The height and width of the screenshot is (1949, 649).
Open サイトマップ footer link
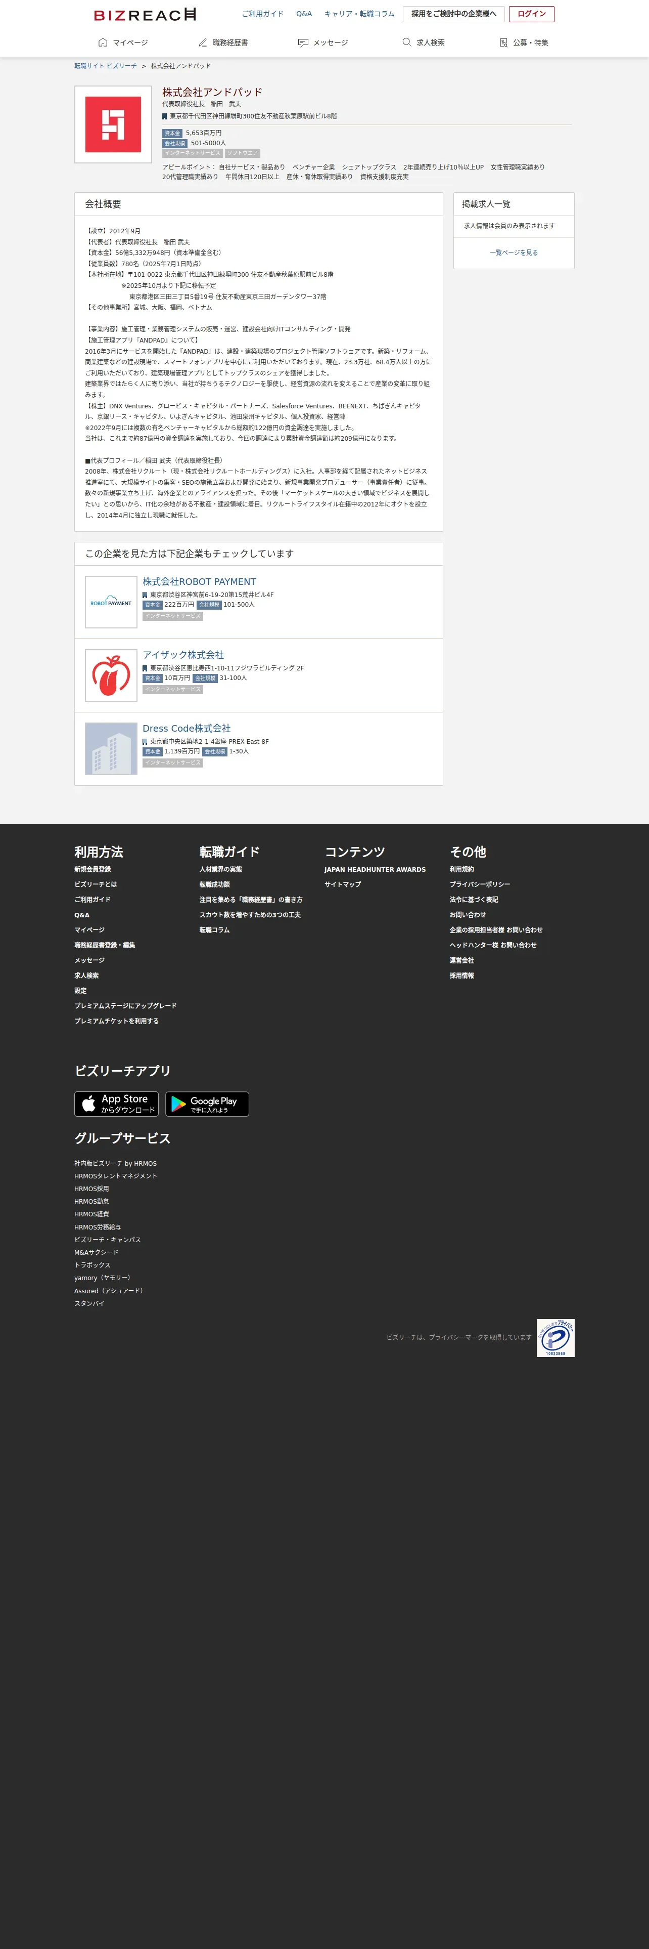pyautogui.click(x=343, y=884)
